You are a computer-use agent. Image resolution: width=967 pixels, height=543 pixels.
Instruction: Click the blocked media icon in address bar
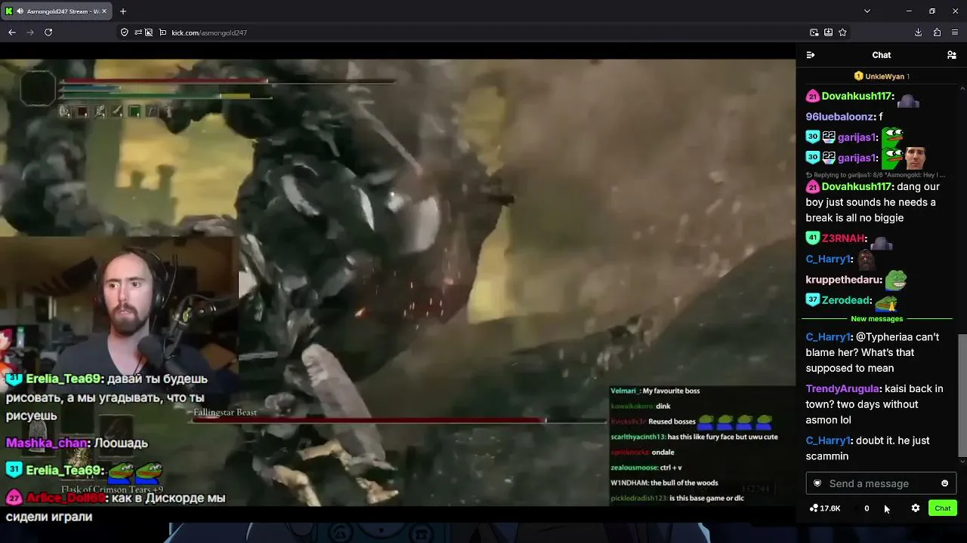[x=149, y=32]
